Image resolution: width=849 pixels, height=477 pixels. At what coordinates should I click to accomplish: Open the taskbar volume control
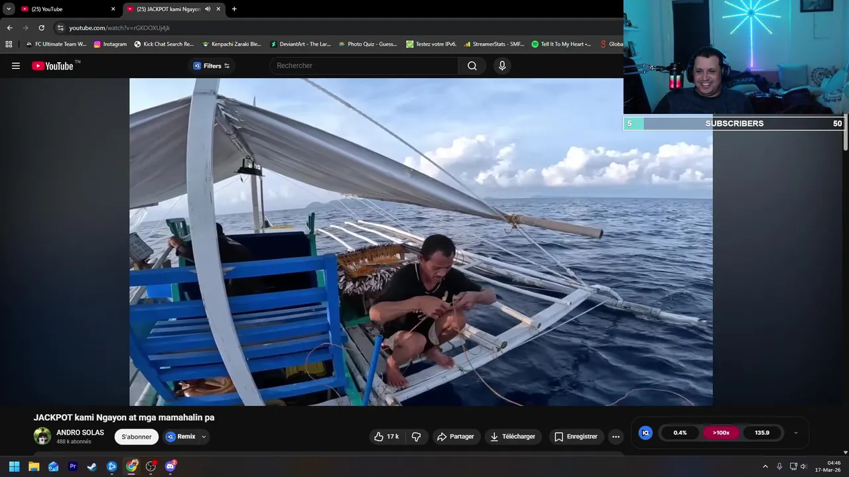tap(803, 466)
